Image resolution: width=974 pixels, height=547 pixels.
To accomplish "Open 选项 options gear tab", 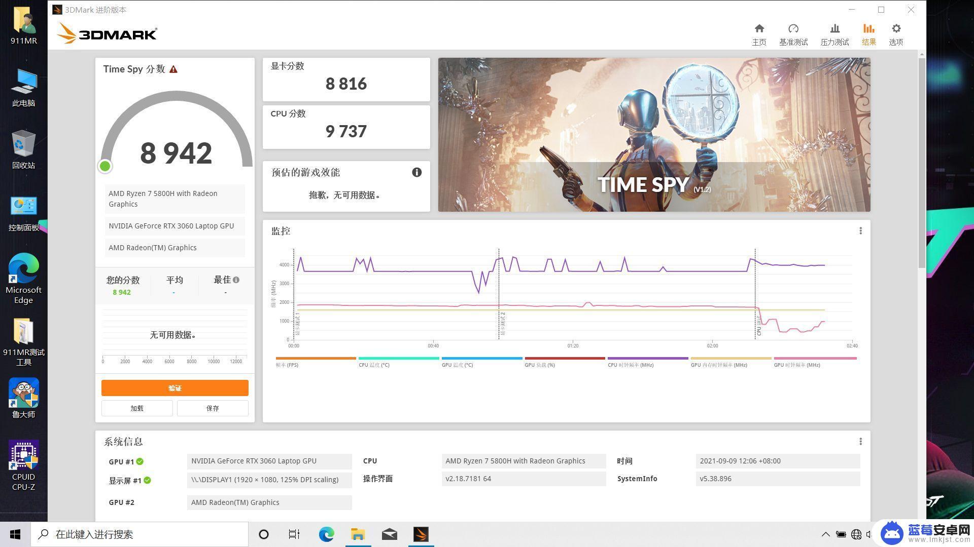I will click(896, 34).
